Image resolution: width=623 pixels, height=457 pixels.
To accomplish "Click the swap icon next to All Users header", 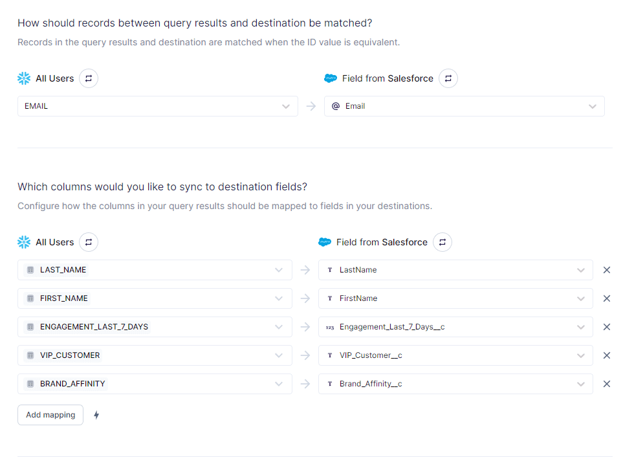I will click(88, 78).
